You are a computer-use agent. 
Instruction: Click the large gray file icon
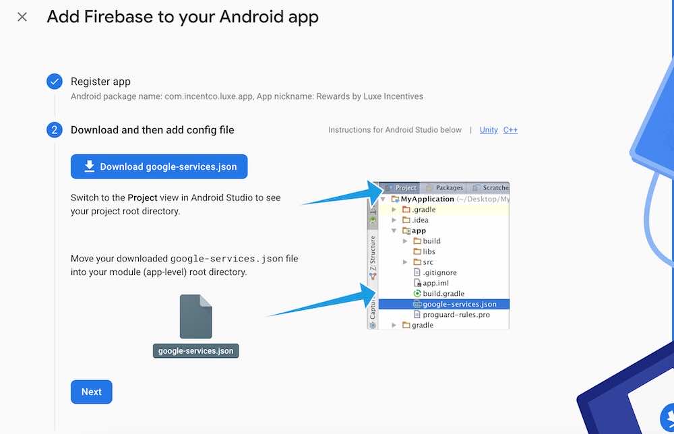tap(195, 317)
